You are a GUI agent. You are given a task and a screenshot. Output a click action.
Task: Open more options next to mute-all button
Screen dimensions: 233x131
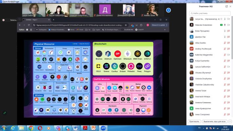pyautogui.click(x=230, y=122)
